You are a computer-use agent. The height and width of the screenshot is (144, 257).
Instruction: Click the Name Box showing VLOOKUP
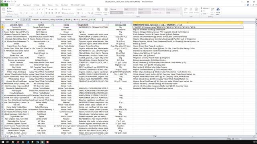[x=10, y=20]
